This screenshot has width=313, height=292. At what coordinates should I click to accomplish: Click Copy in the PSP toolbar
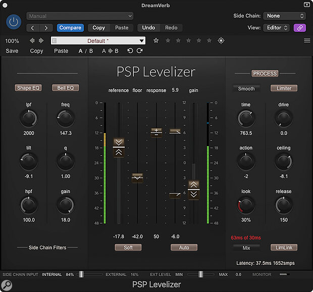[x=36, y=51]
